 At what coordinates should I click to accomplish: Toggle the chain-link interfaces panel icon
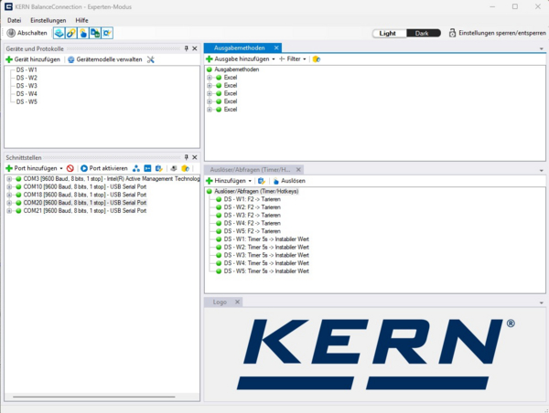[71, 33]
